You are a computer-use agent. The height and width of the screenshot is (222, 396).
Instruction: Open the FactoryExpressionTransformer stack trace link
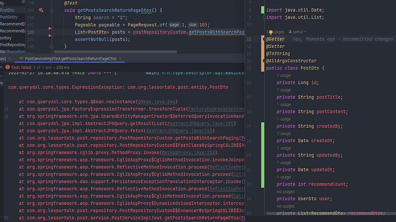tap(216, 109)
